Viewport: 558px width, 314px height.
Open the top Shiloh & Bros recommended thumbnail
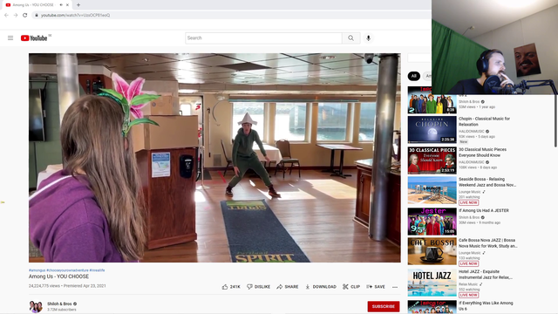coord(432,100)
